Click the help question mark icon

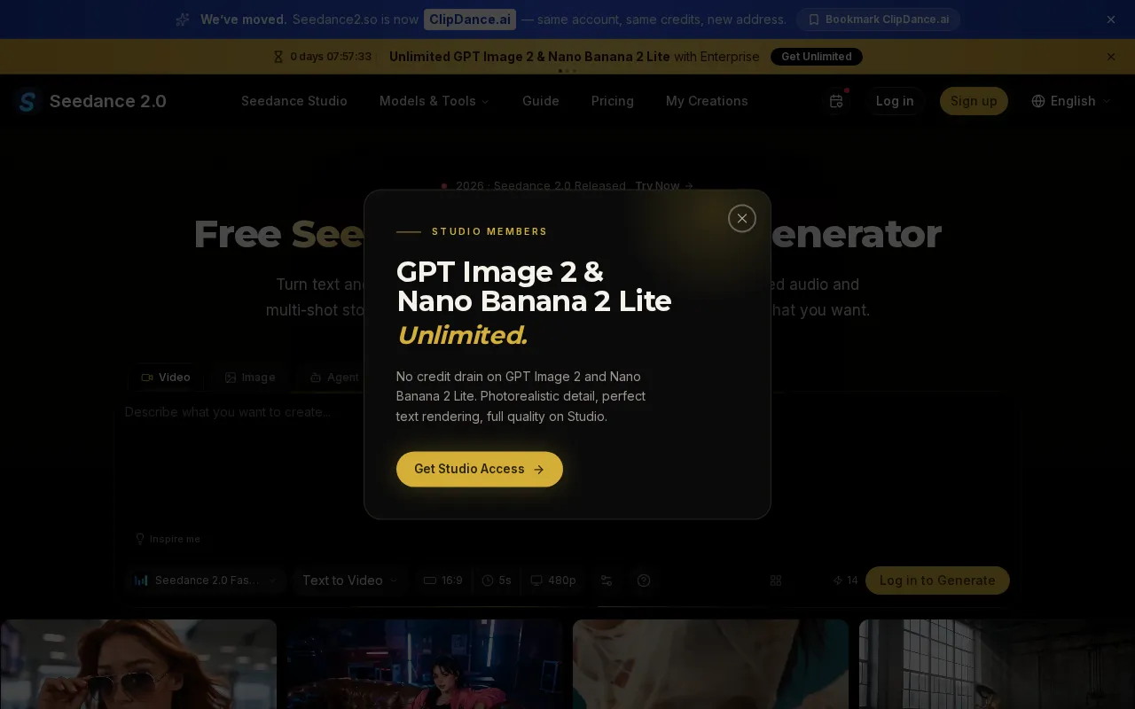point(644,580)
